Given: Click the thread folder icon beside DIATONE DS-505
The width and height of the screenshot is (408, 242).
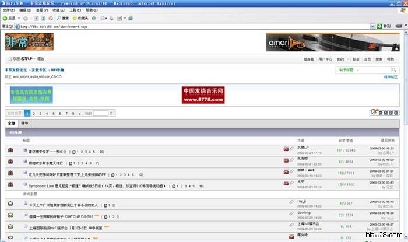Looking at the screenshot, I should coord(10,215).
